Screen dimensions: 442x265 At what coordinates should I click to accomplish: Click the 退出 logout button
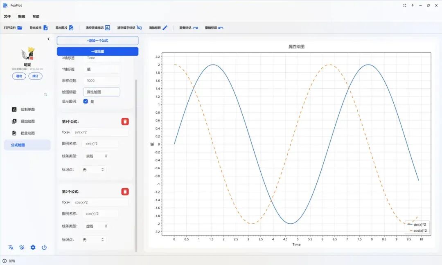coord(19,76)
